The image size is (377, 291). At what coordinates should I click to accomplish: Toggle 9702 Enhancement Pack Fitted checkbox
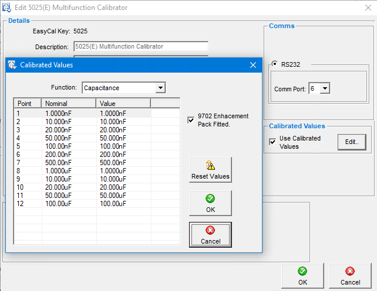pyautogui.click(x=190, y=120)
